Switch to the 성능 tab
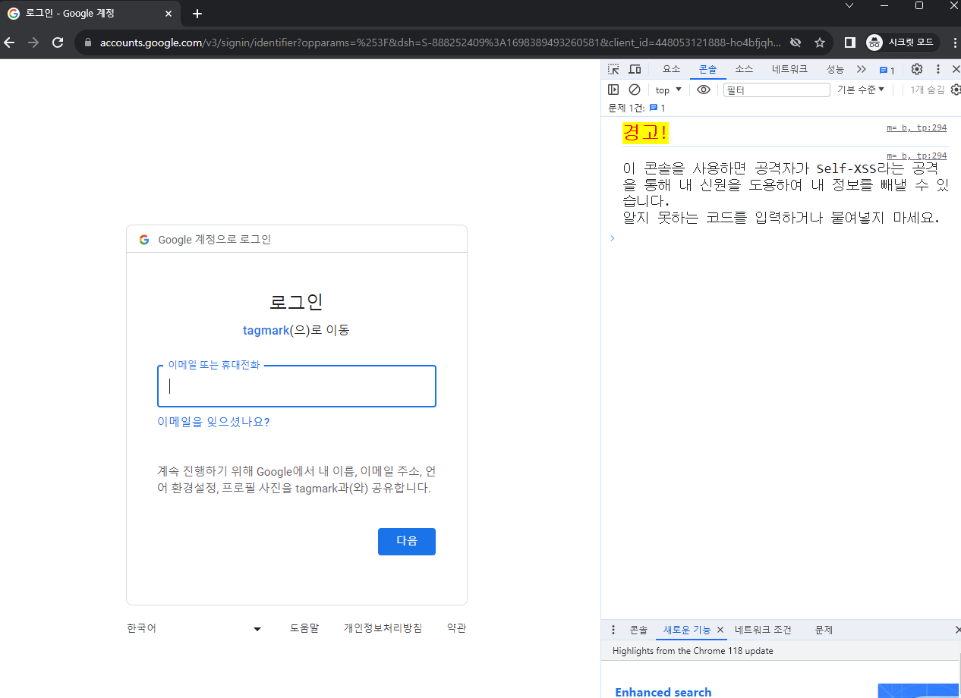This screenshot has width=961, height=698. [835, 69]
